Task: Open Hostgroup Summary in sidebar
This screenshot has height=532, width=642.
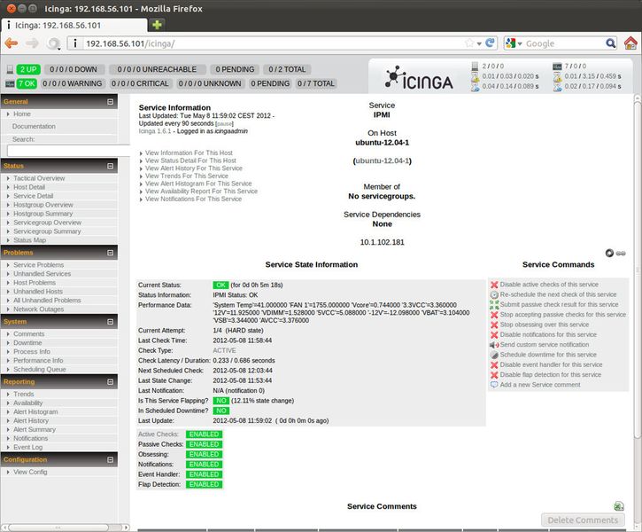Action: (43, 214)
